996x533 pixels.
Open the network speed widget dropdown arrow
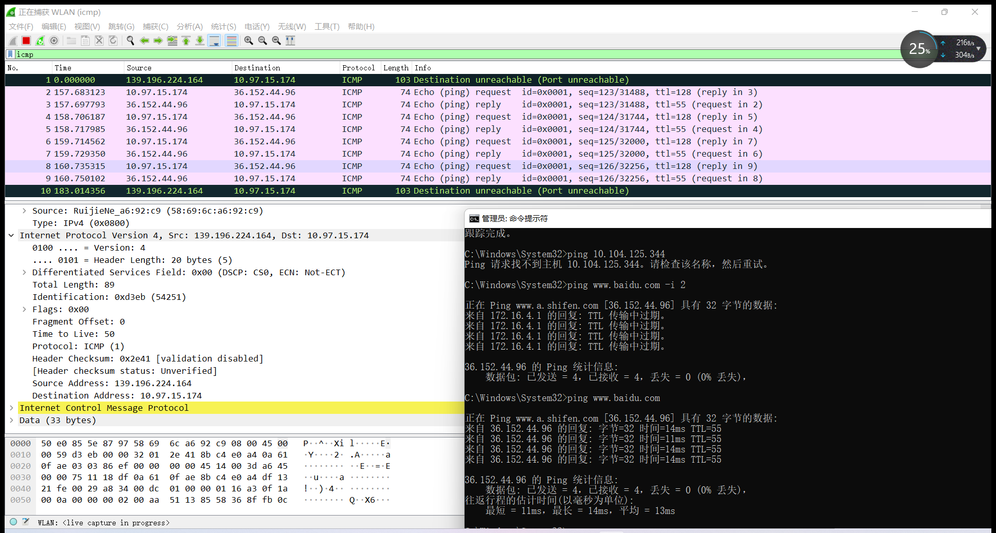(x=979, y=49)
